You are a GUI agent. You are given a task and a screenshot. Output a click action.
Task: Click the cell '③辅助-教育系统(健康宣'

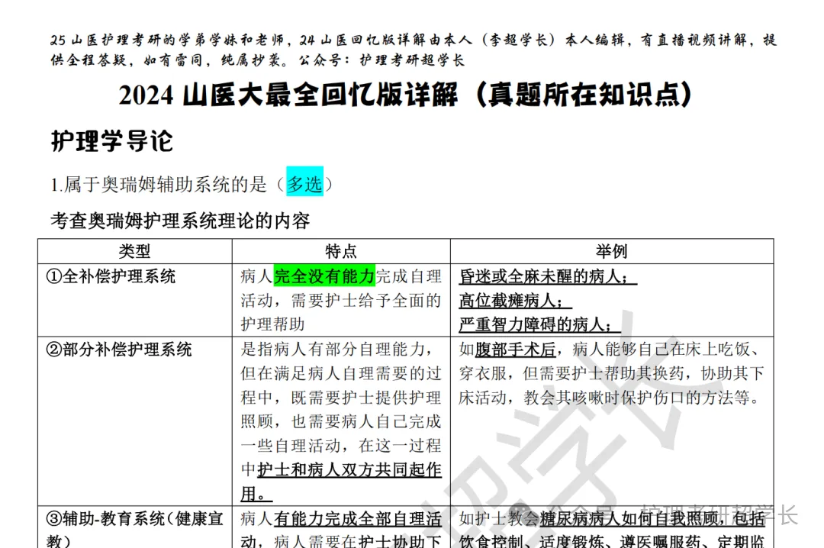pyautogui.click(x=134, y=519)
